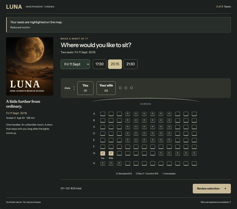Click the Your wife G2 seat card
237x209 pixels.
click(106, 88)
